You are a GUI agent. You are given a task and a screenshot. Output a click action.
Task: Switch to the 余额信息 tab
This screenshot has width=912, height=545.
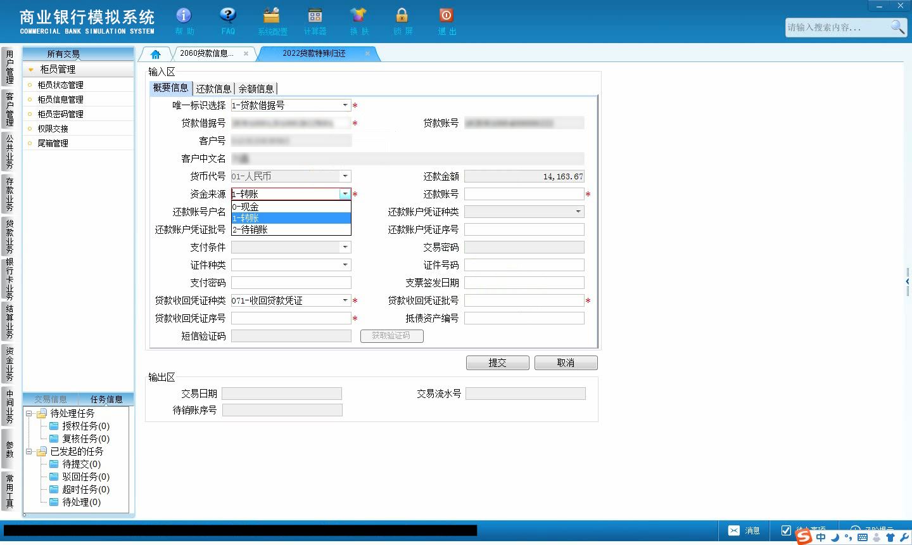point(256,89)
